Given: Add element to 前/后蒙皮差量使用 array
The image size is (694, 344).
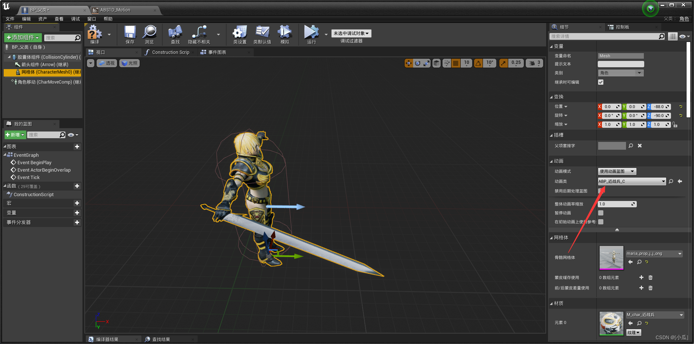Looking at the screenshot, I should pyautogui.click(x=641, y=288).
